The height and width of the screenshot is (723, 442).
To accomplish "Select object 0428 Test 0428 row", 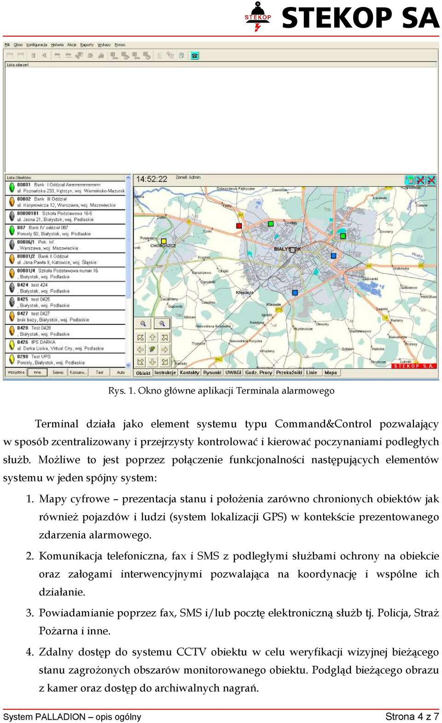I will coord(65,331).
